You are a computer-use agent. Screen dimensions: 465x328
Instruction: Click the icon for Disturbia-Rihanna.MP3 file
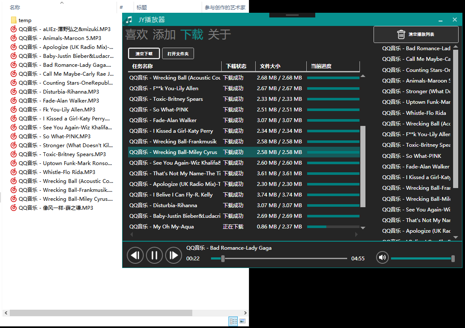pyautogui.click(x=13, y=91)
